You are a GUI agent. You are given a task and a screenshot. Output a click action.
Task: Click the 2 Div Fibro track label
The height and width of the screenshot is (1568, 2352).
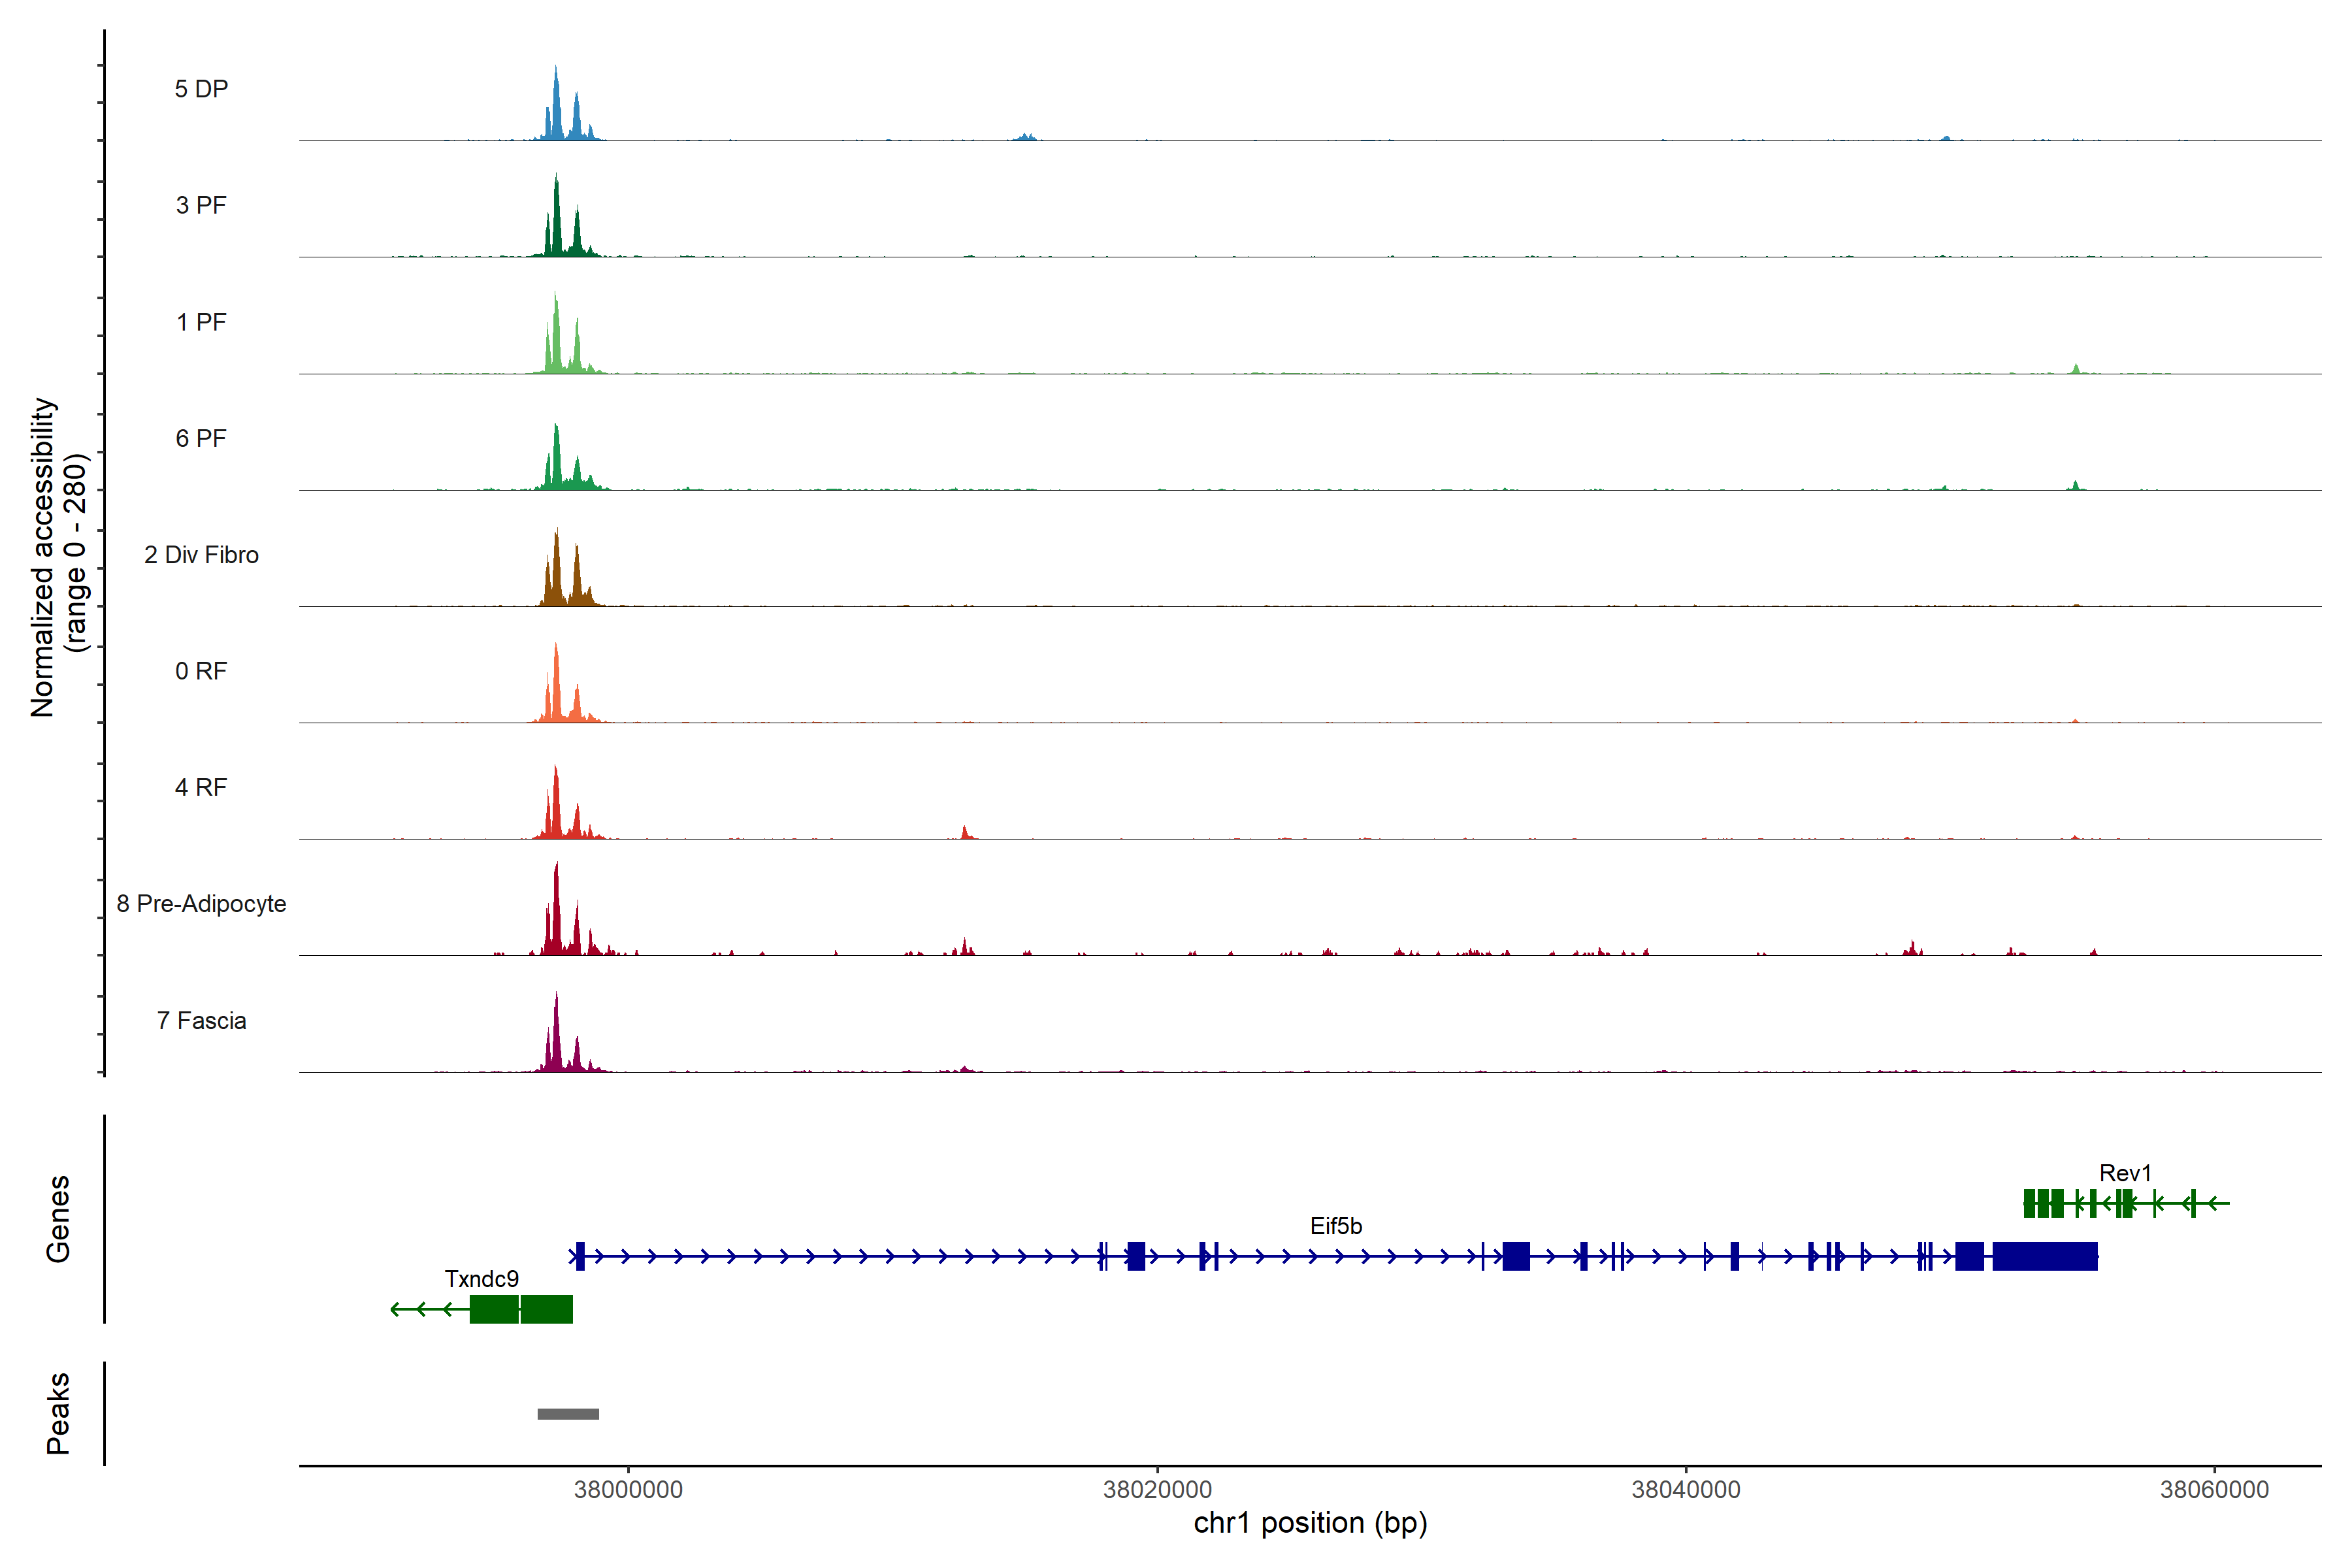click(201, 555)
